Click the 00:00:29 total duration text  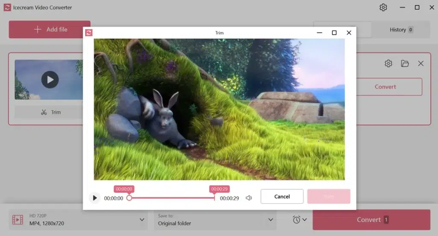pos(229,198)
